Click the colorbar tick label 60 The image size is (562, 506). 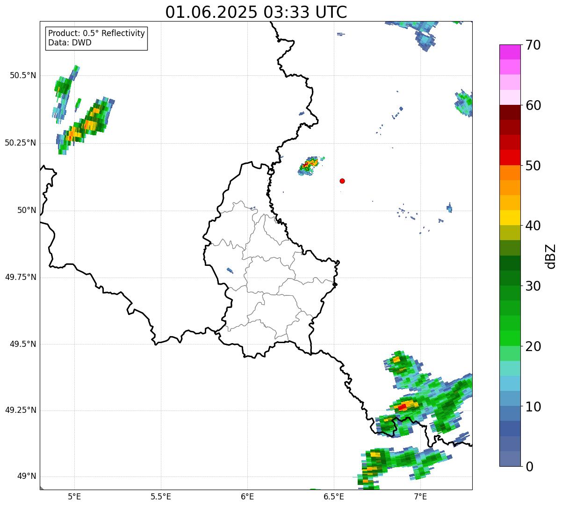533,105
